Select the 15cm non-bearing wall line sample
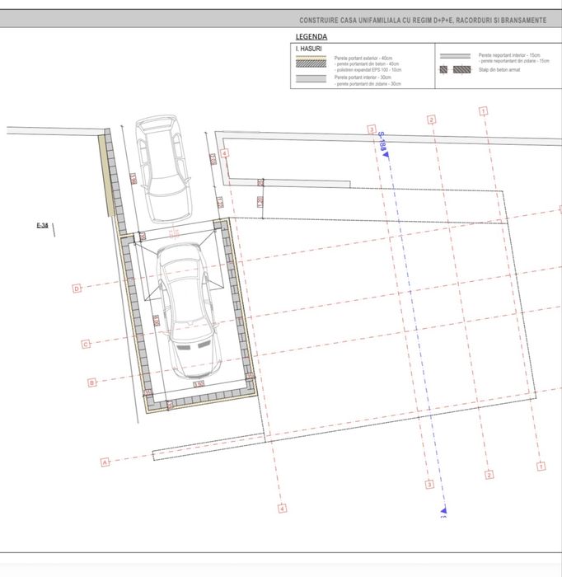The width and height of the screenshot is (562, 577). coord(456,56)
